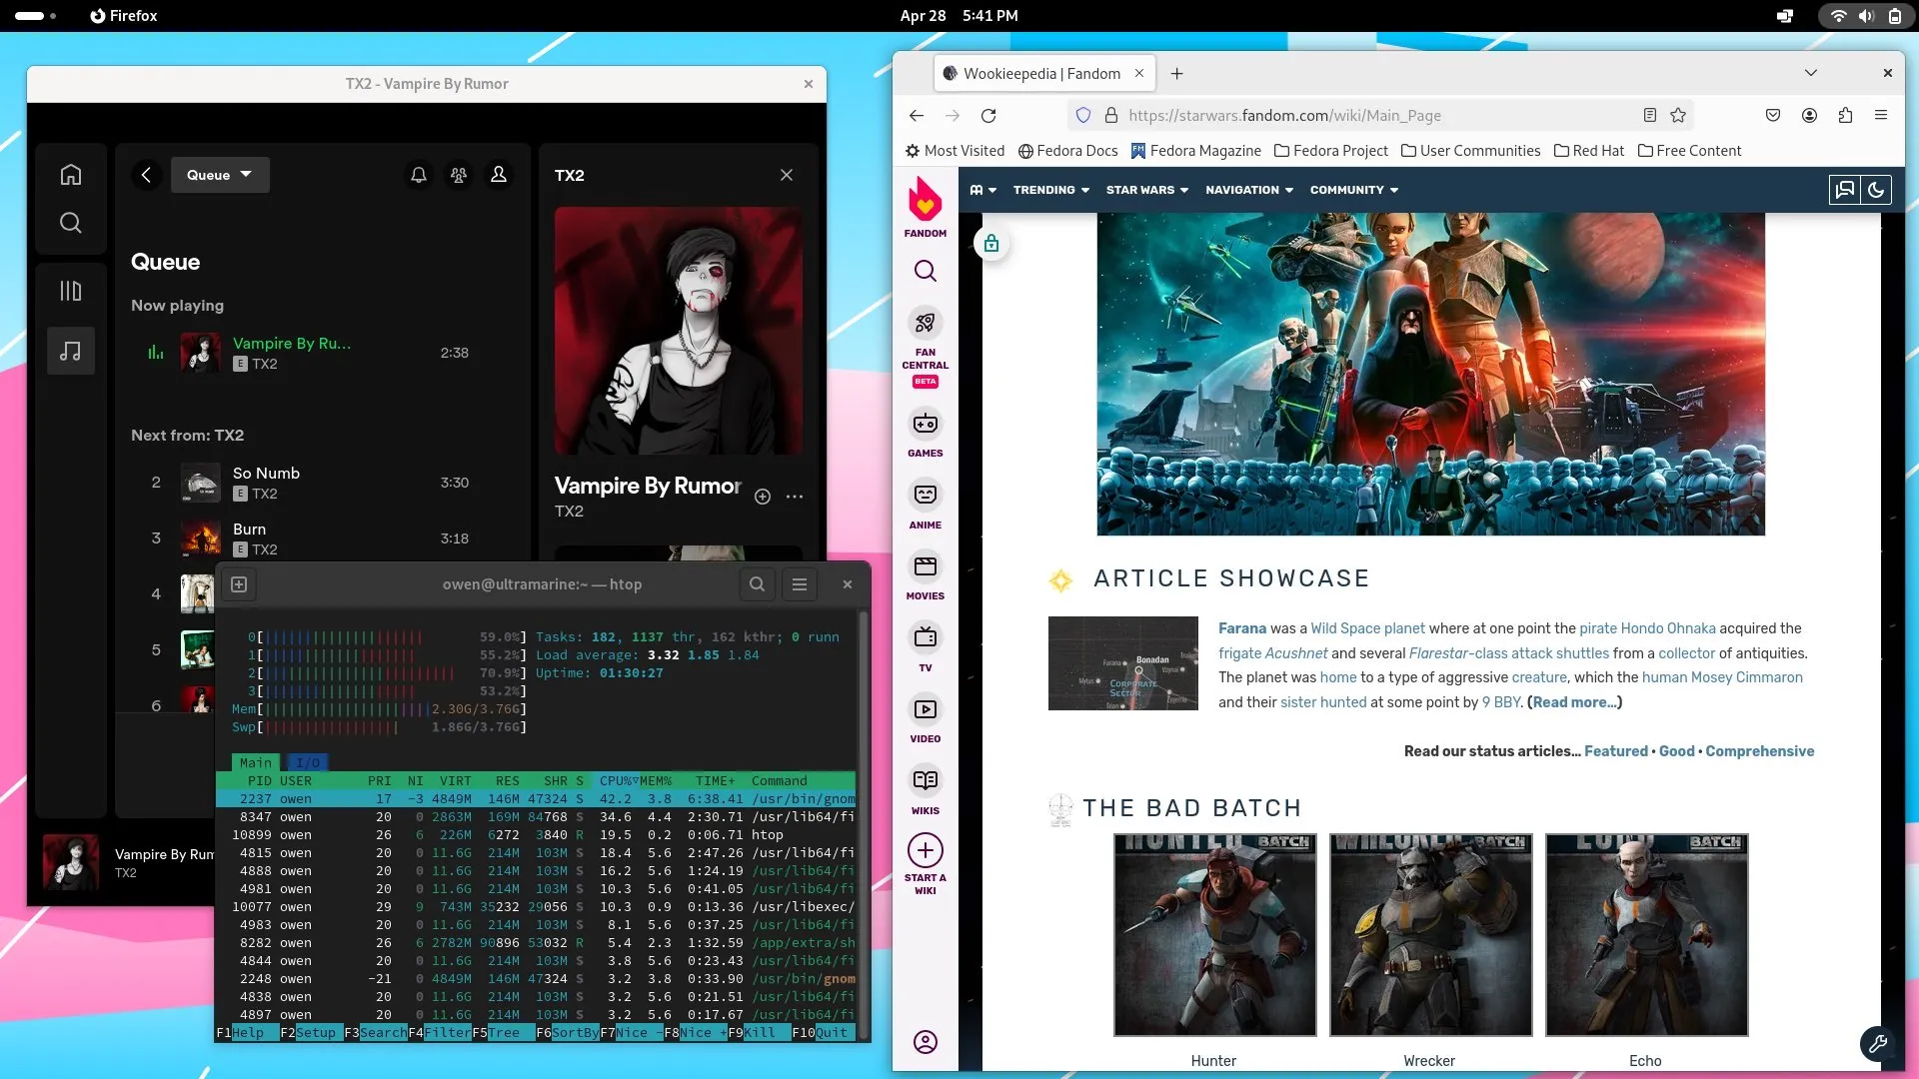Screen dimensions: 1919x1079
Task: Switch to I/O tab in htop
Action: pyautogui.click(x=308, y=763)
